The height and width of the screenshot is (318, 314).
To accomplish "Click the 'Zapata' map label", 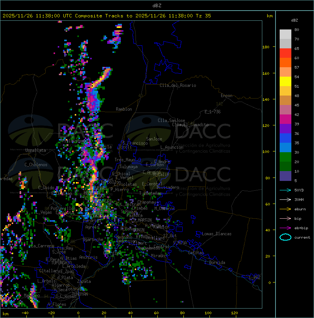I will tap(84, 281).
